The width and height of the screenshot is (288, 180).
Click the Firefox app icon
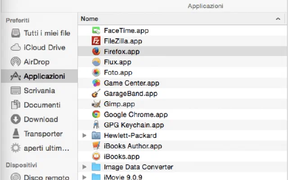pos(96,51)
